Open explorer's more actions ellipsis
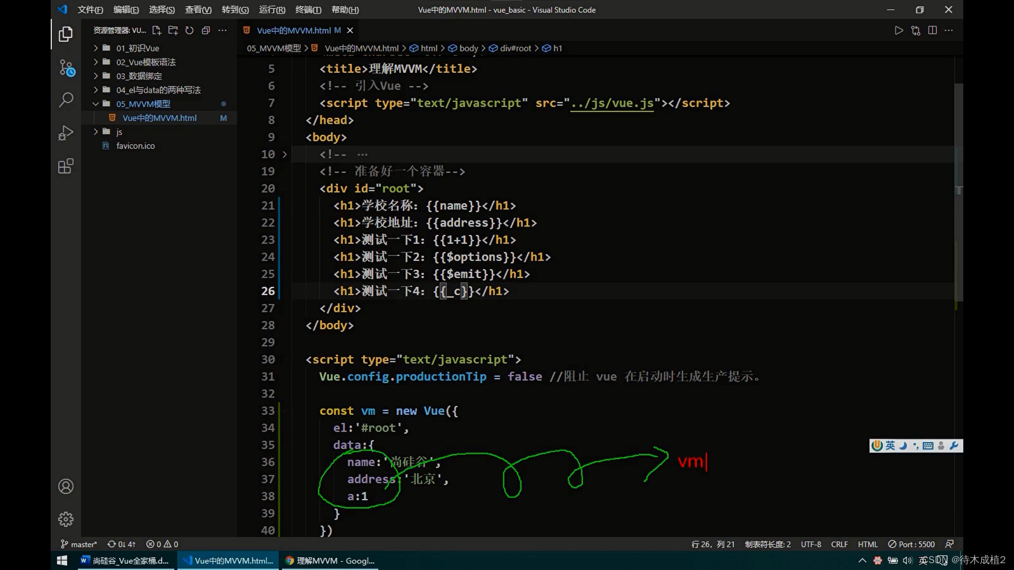 tap(222, 31)
